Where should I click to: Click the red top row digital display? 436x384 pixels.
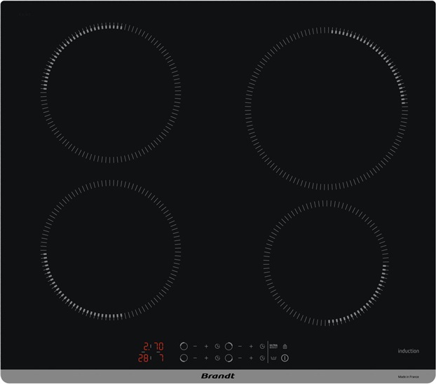click(154, 346)
